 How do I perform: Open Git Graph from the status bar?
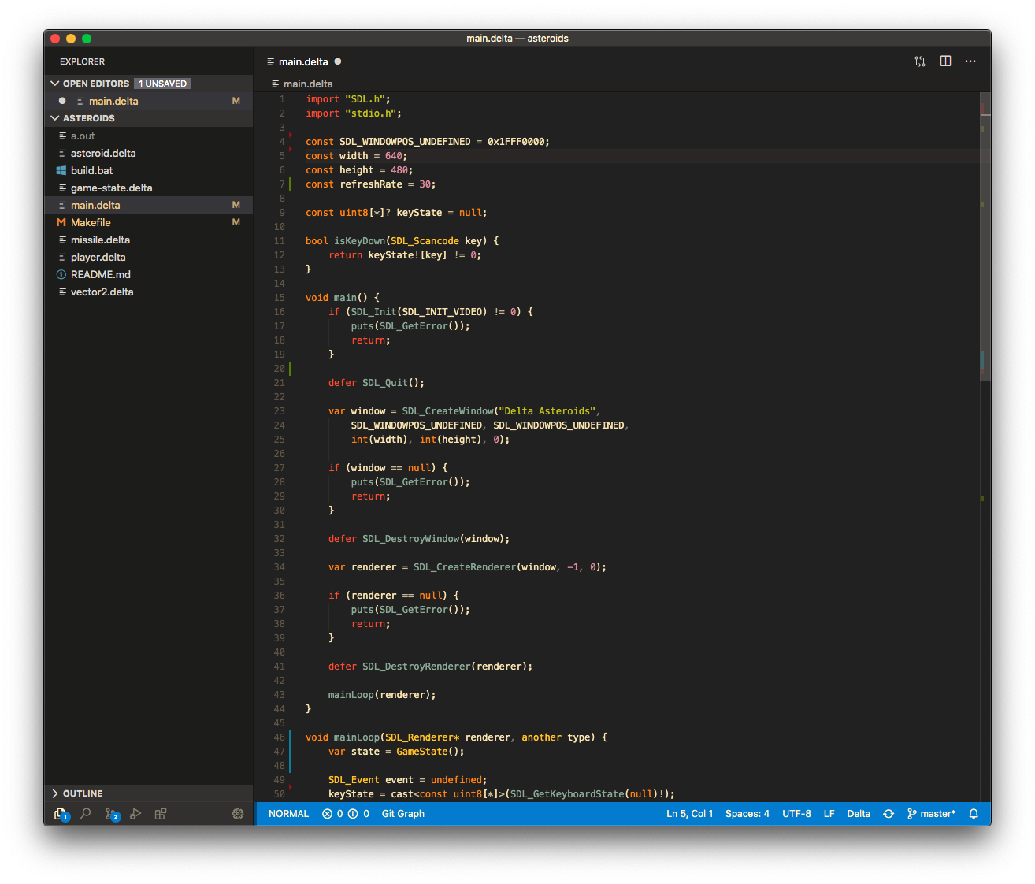click(x=403, y=814)
